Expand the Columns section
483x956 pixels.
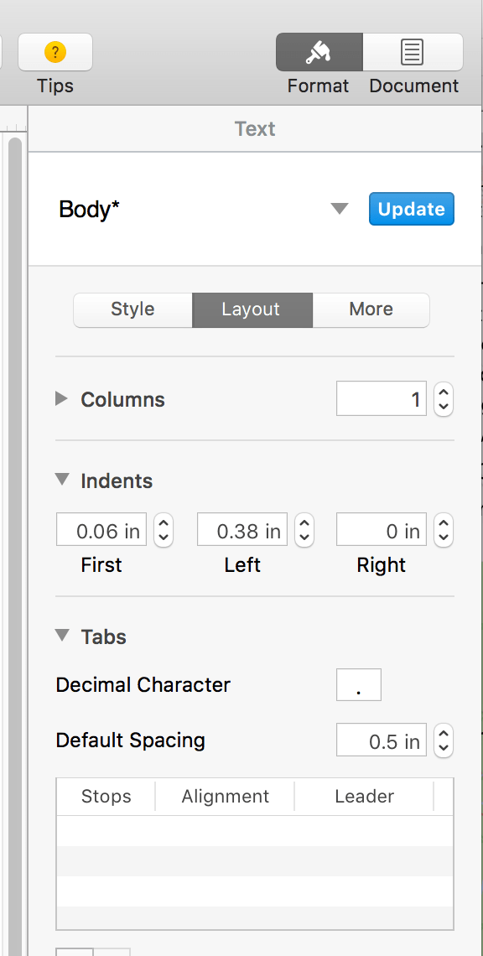click(x=60, y=398)
